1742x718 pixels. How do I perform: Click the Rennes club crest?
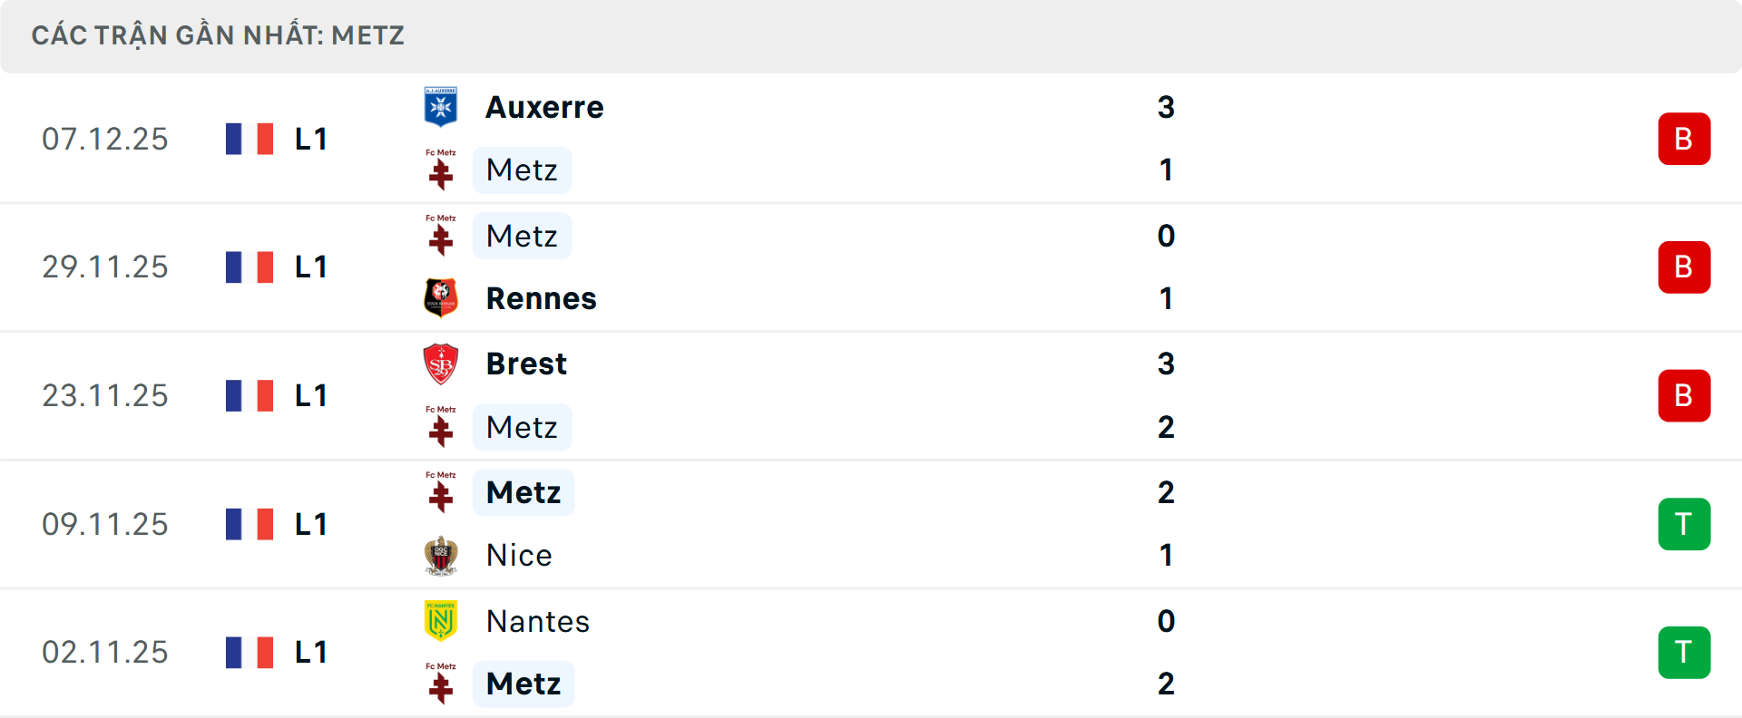coord(441,298)
